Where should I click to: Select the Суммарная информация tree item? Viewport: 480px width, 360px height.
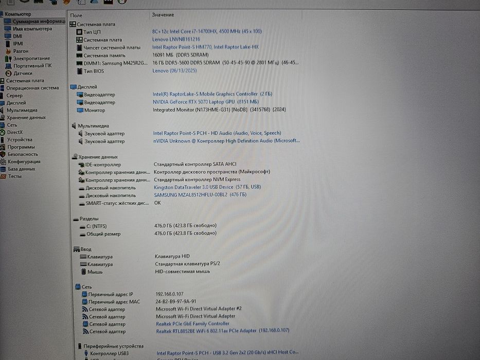(34, 22)
